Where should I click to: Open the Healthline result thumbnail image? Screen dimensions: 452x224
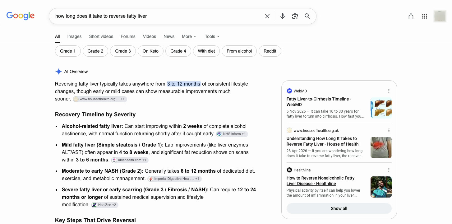(381, 187)
